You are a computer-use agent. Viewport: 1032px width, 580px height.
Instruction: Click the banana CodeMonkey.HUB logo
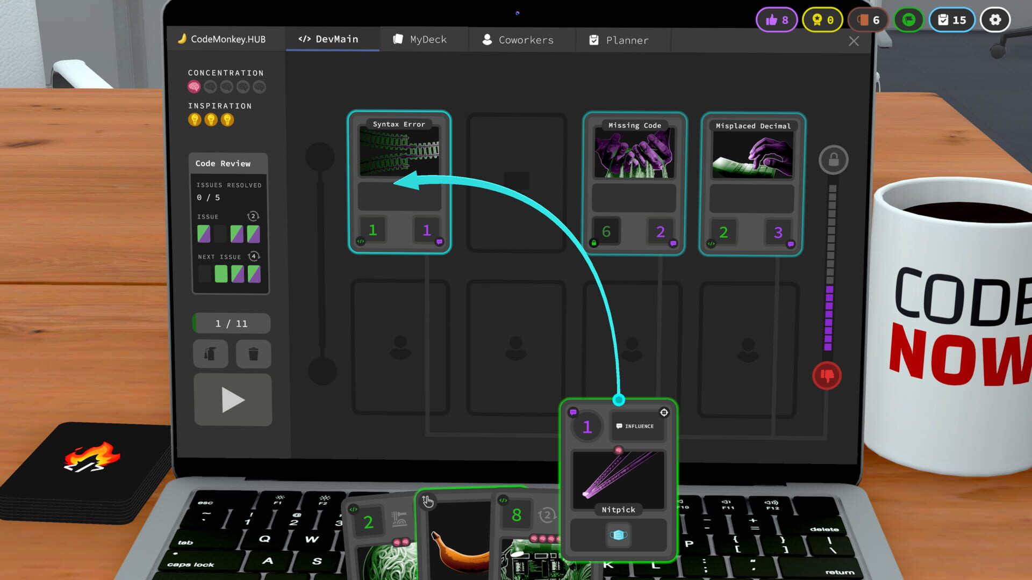(183, 39)
